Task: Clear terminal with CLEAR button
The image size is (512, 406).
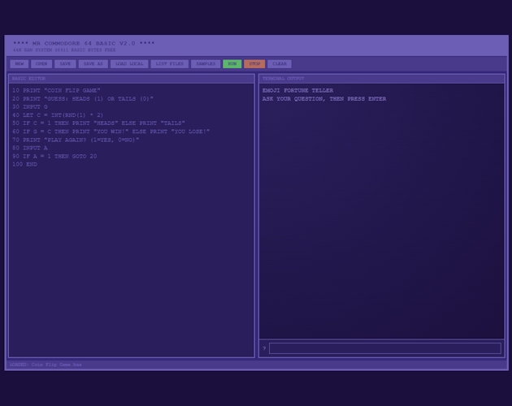Action: pos(280,63)
